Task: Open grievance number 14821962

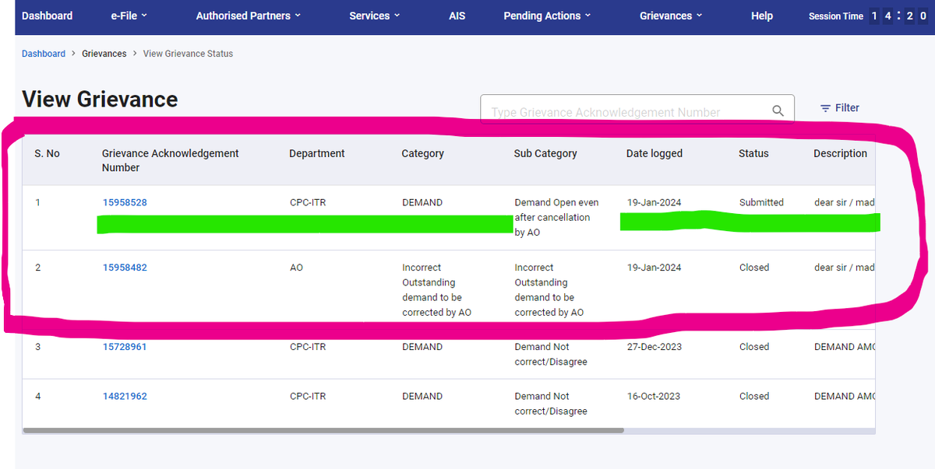Action: (125, 396)
